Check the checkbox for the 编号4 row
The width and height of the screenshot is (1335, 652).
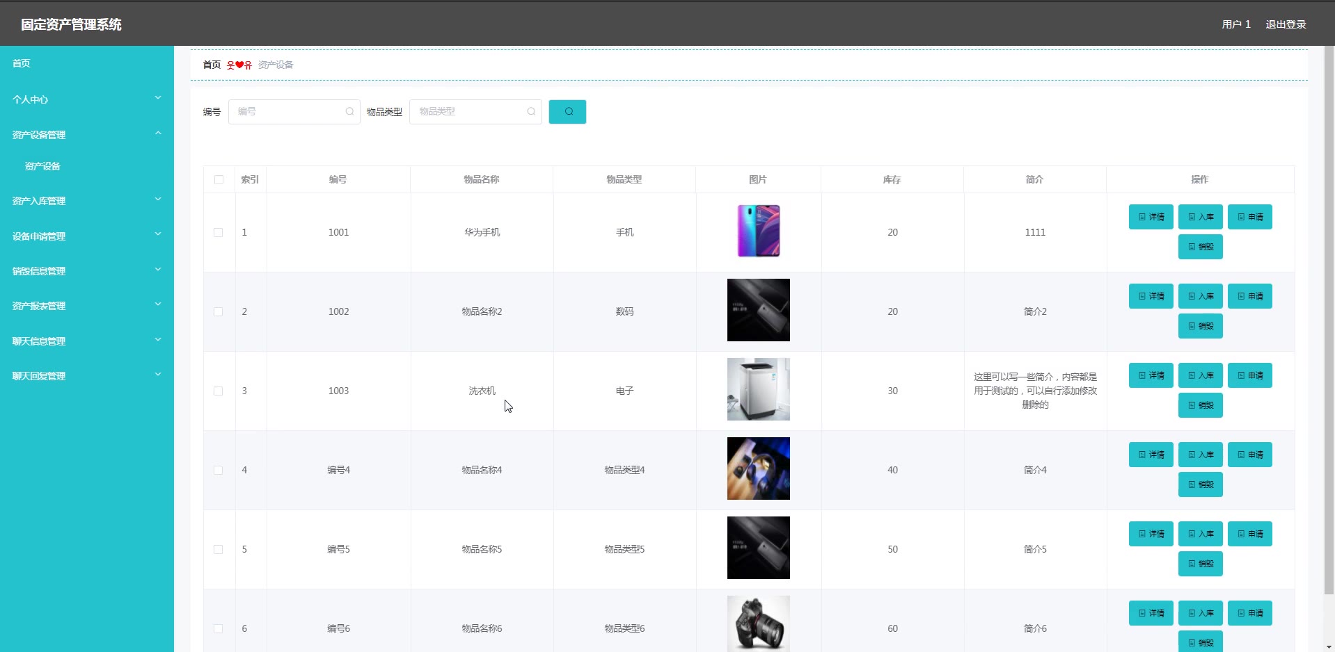coord(219,471)
